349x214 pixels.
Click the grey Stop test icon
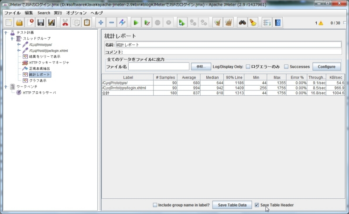tap(157, 23)
